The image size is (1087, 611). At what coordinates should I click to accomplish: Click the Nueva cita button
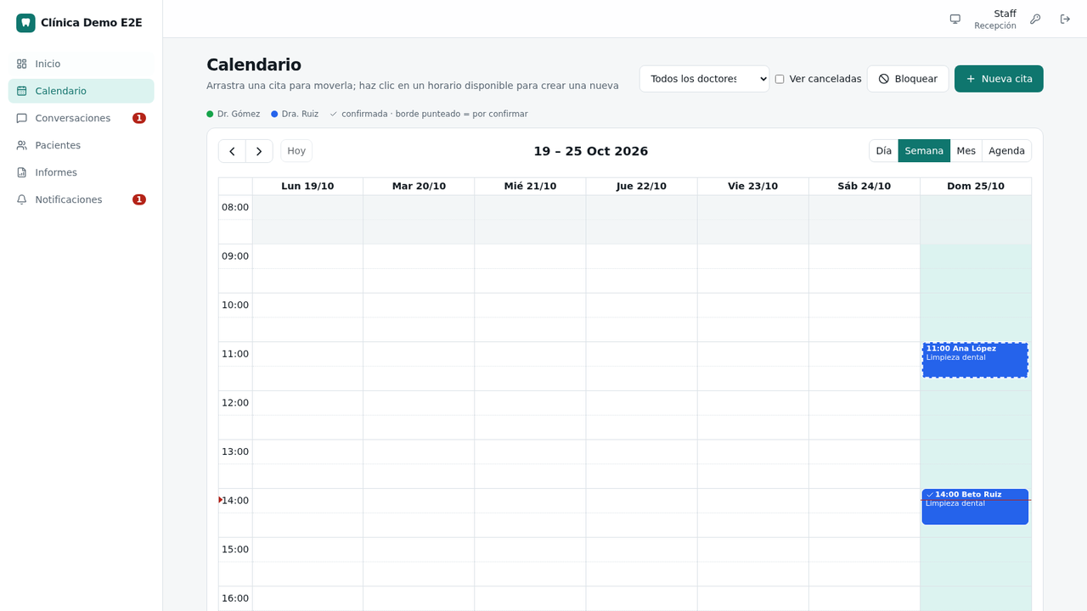click(999, 79)
